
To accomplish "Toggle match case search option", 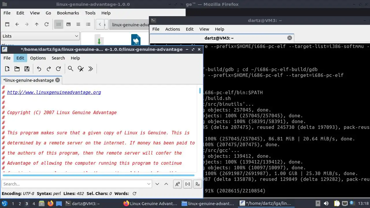I will [177, 184].
